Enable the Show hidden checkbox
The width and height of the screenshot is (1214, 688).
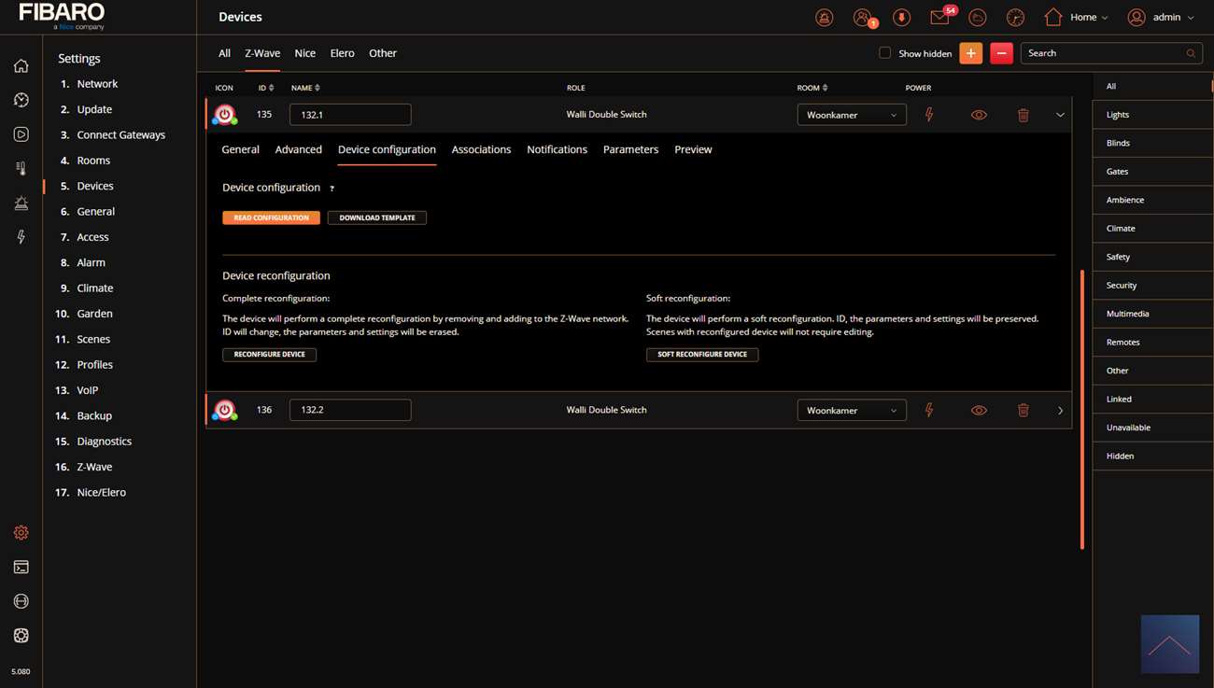click(x=884, y=53)
